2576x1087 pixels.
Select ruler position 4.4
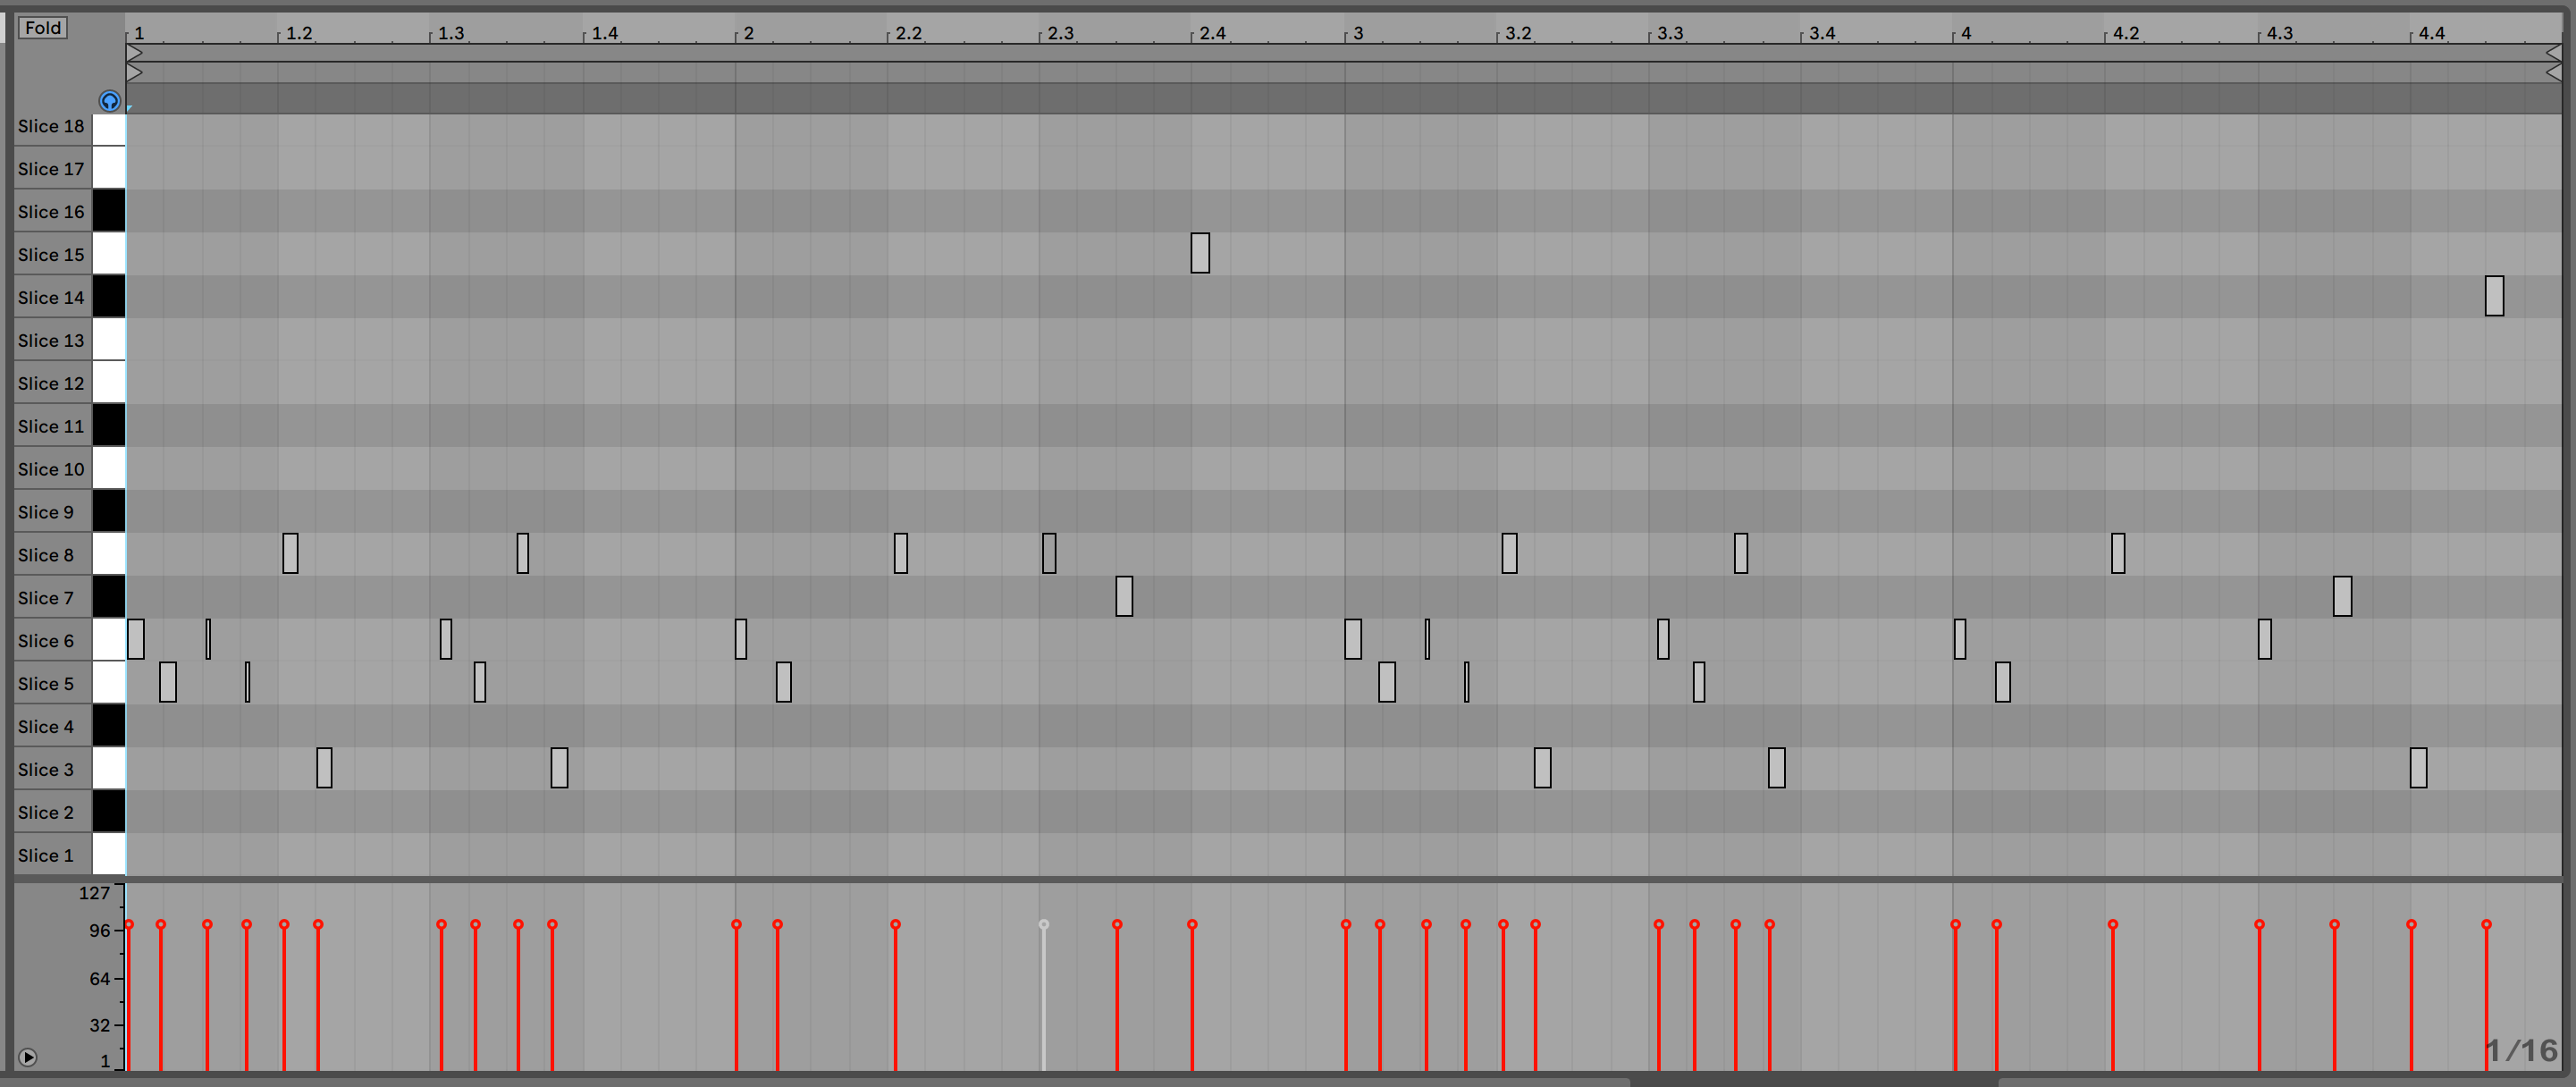[2432, 33]
